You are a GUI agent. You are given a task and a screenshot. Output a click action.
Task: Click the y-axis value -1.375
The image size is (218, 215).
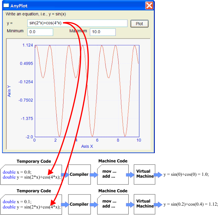[27, 119]
